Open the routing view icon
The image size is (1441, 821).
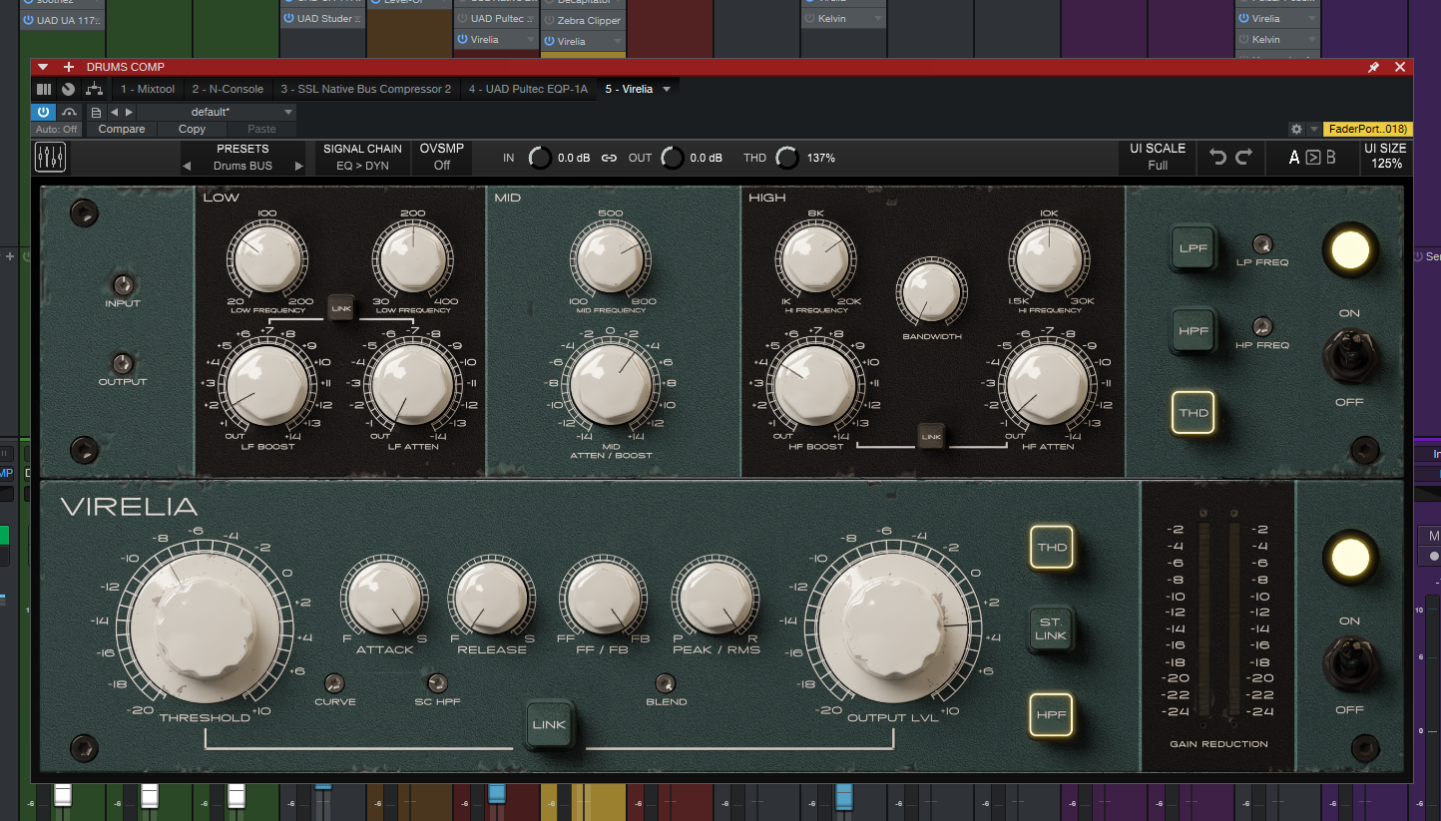94,89
